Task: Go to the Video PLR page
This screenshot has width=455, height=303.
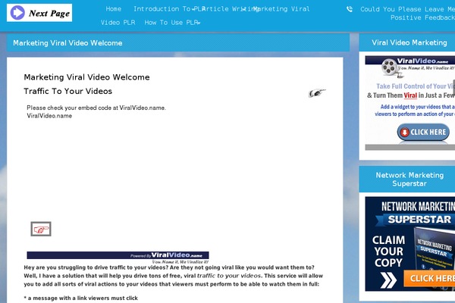Action: [x=118, y=23]
